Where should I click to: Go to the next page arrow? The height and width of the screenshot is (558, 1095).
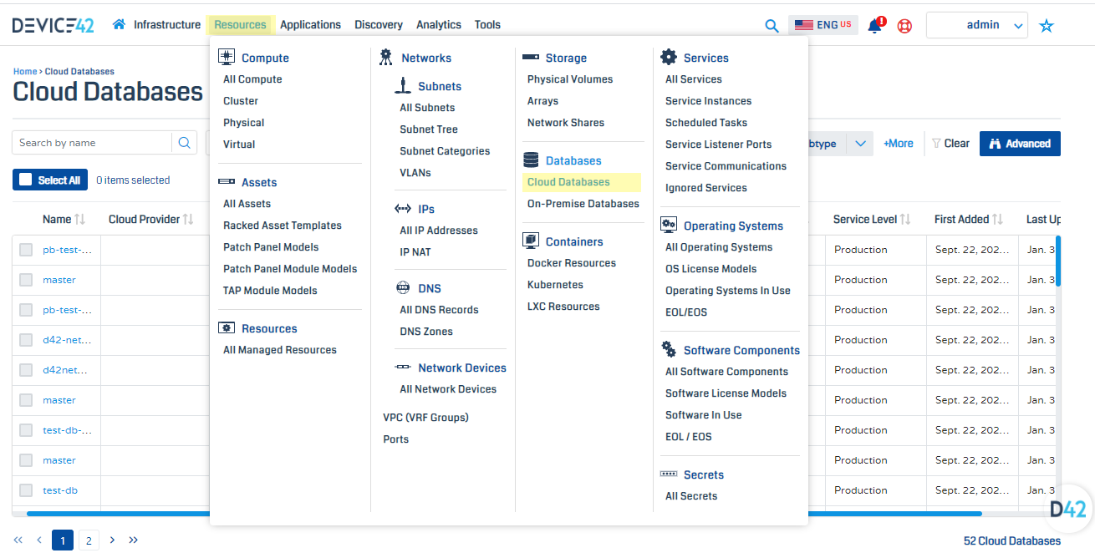tap(112, 540)
